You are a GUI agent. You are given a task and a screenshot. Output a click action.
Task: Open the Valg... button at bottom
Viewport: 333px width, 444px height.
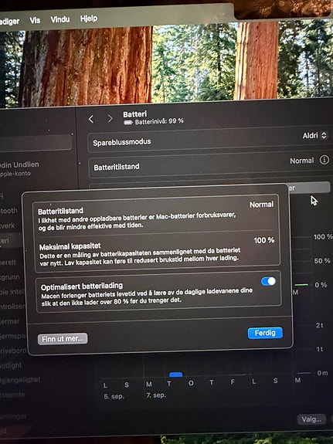311,419
